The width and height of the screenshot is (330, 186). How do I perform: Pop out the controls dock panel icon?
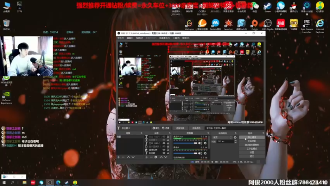[x=263, y=133]
